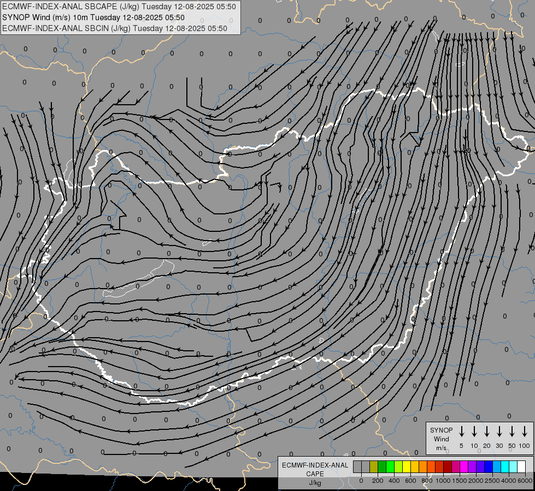This screenshot has height=491, width=535.
Task: Select the pure blue swatch left of 2500
Action: 488,466
